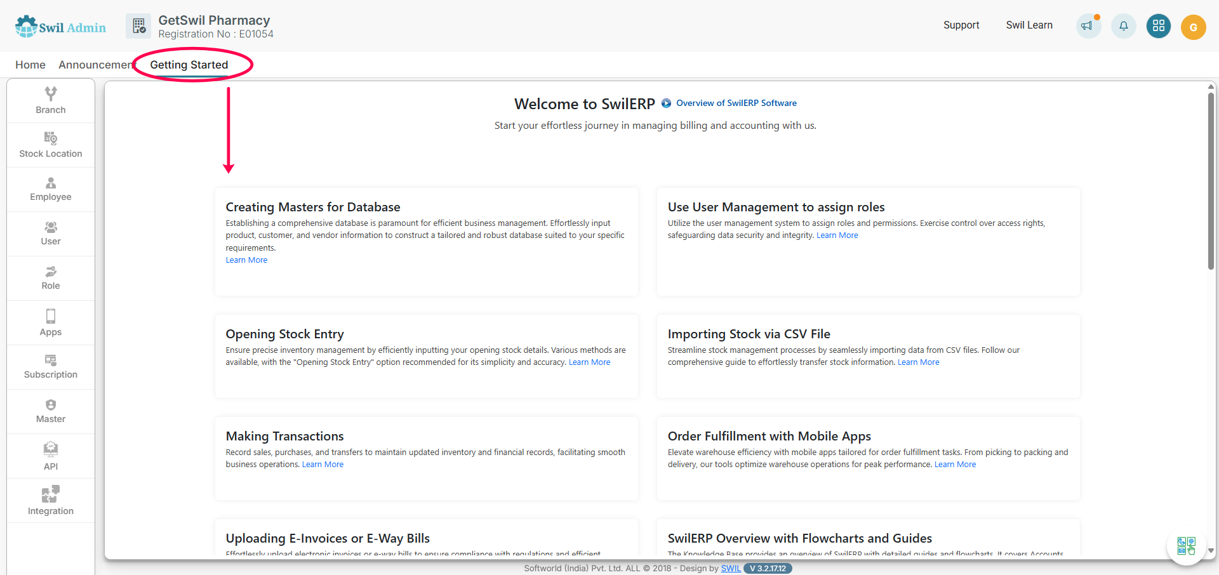Image resolution: width=1219 pixels, height=575 pixels.
Task: Click the play icon beside Overview link
Action: point(666,103)
